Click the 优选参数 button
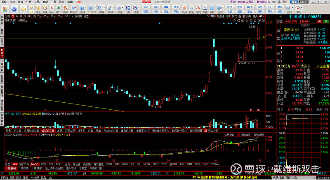The image size is (330, 180). tap(229, 135)
